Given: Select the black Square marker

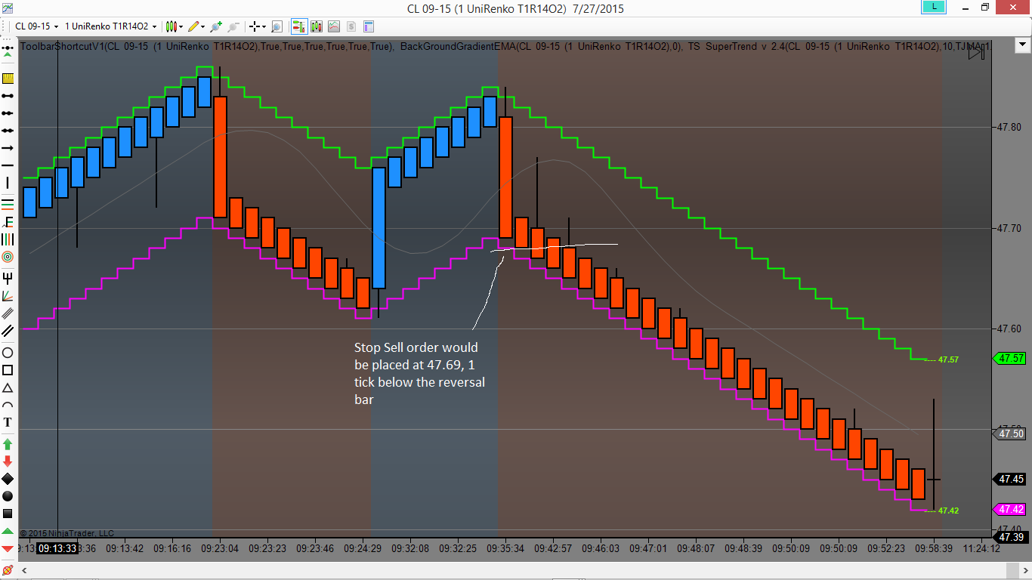Looking at the screenshot, I should 8,514.
